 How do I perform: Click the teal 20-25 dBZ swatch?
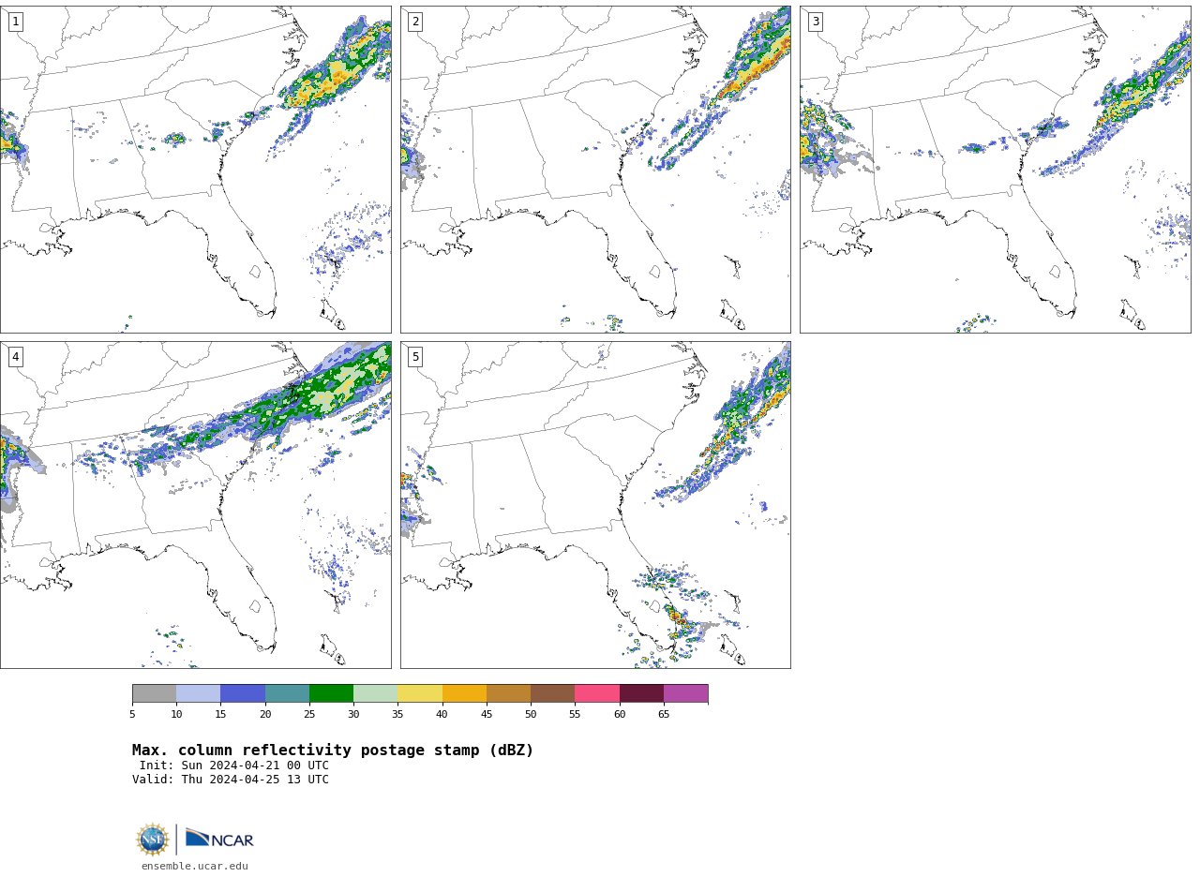pyautogui.click(x=287, y=693)
